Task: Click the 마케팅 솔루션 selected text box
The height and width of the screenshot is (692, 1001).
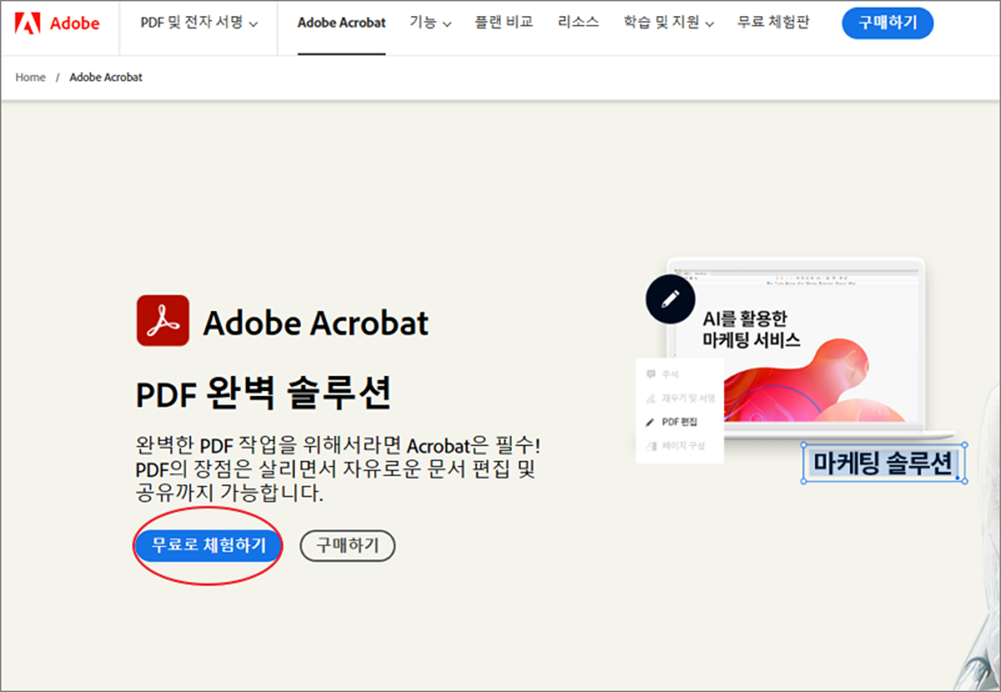Action: 883,463
